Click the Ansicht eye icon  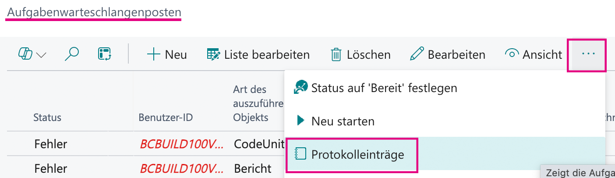tap(512, 54)
